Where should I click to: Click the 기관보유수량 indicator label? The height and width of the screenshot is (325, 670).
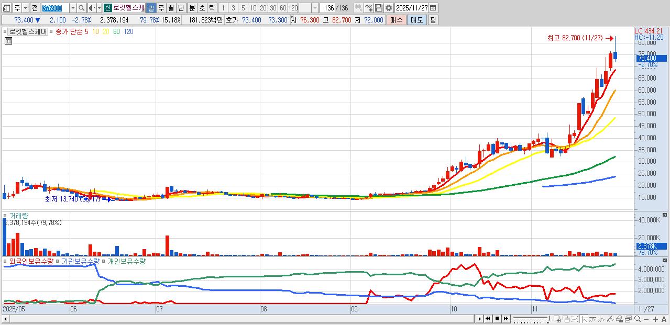80,261
